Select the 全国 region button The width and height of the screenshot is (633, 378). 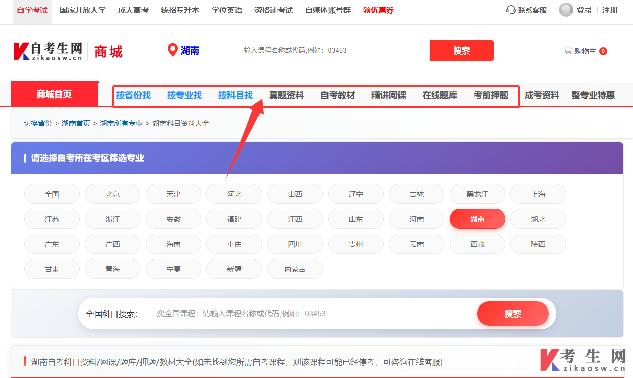click(52, 194)
